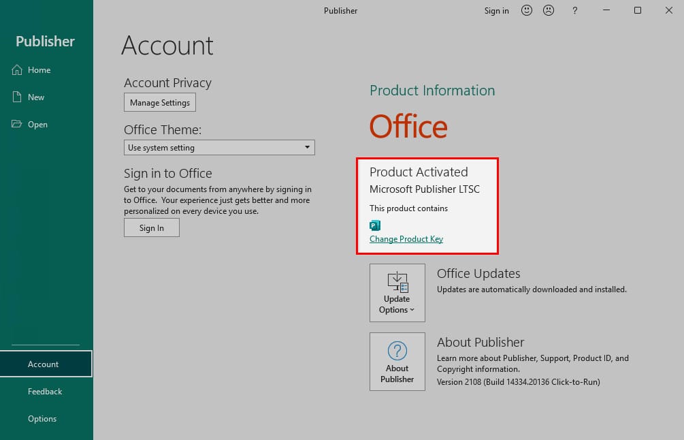Click the Sign In button under Sign in to Office

point(151,228)
